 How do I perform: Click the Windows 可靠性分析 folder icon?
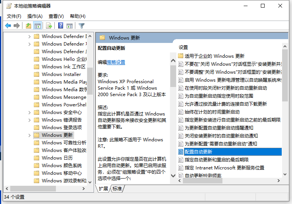pyautogui.click(x=36, y=142)
